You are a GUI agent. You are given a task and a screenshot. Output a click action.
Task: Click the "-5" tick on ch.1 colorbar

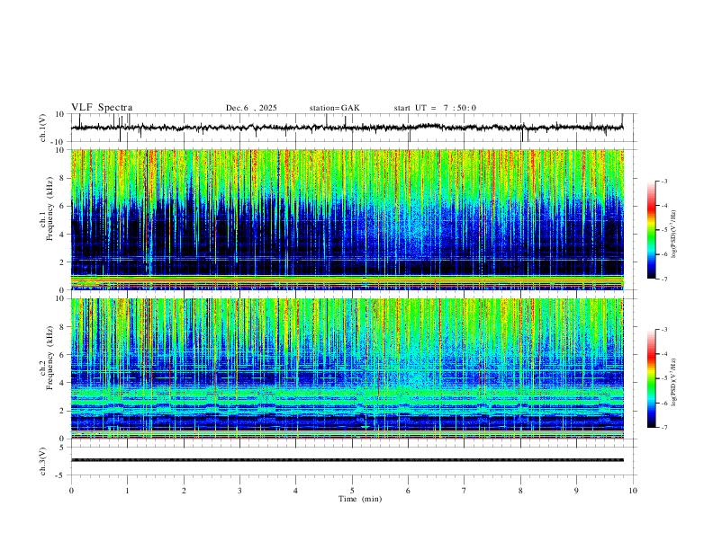664,230
